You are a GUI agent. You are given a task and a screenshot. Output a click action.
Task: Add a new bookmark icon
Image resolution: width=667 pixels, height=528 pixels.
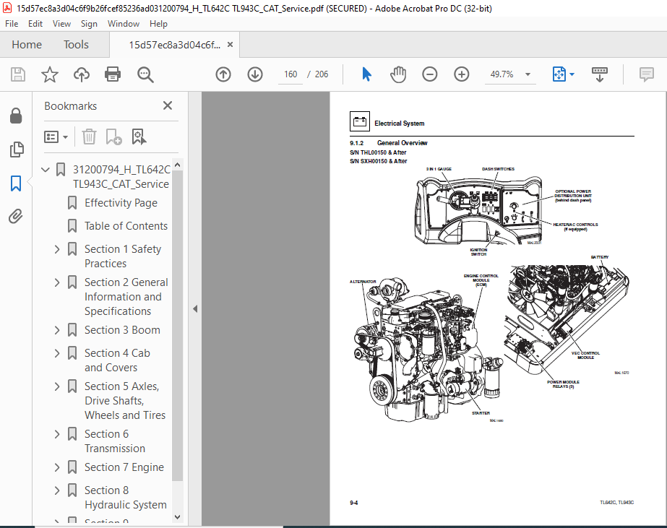point(113,137)
